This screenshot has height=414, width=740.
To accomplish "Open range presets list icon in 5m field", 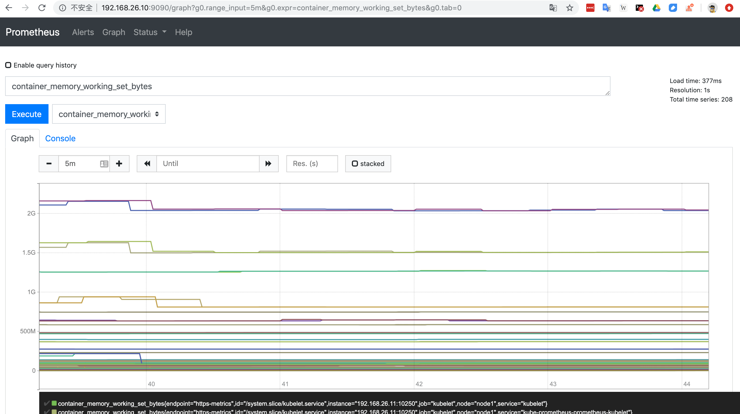I will click(104, 164).
